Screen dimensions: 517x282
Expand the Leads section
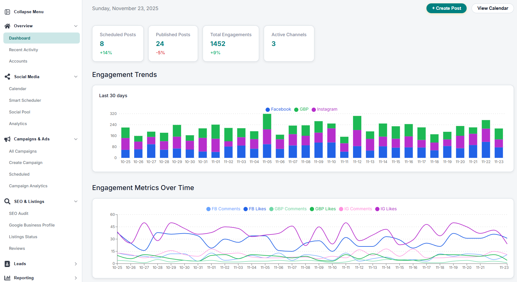pyautogui.click(x=76, y=264)
